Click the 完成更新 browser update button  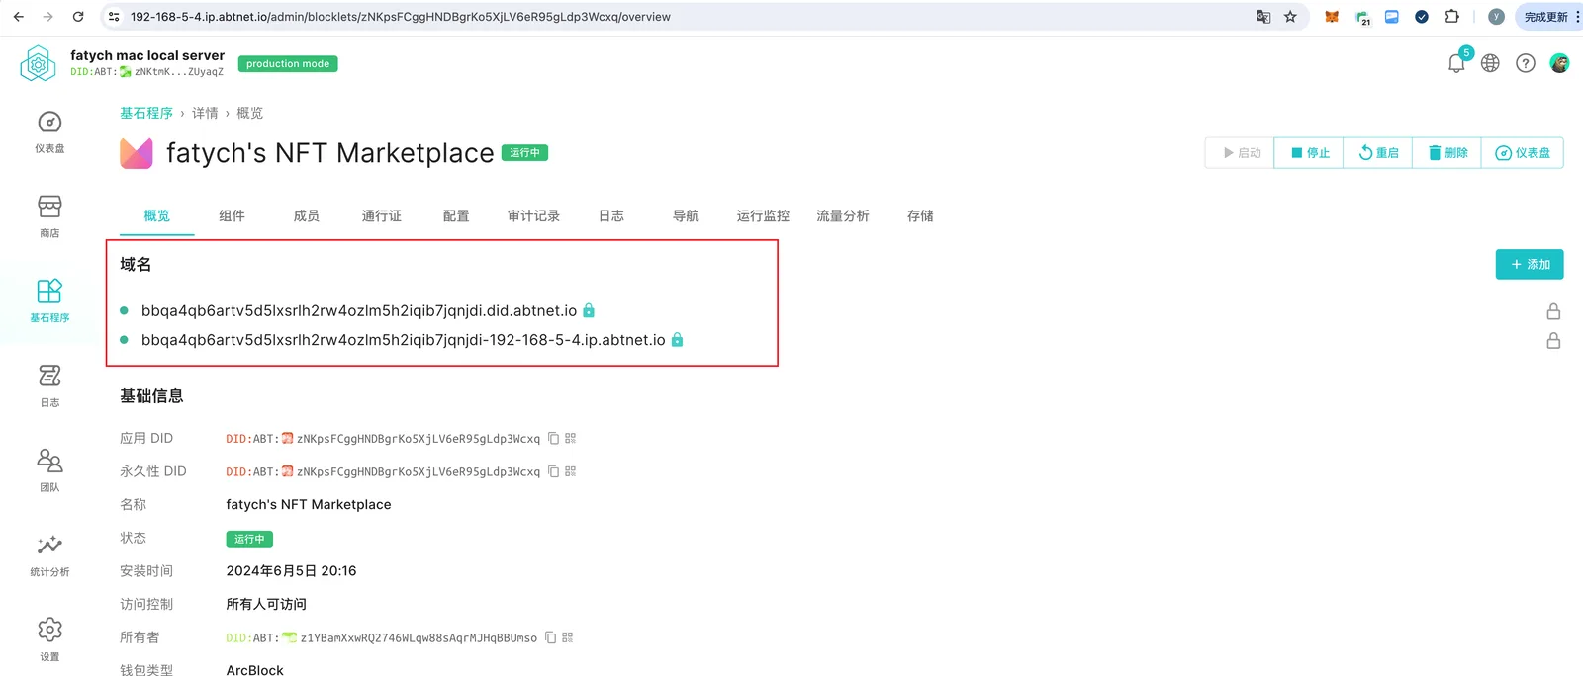(x=1548, y=17)
